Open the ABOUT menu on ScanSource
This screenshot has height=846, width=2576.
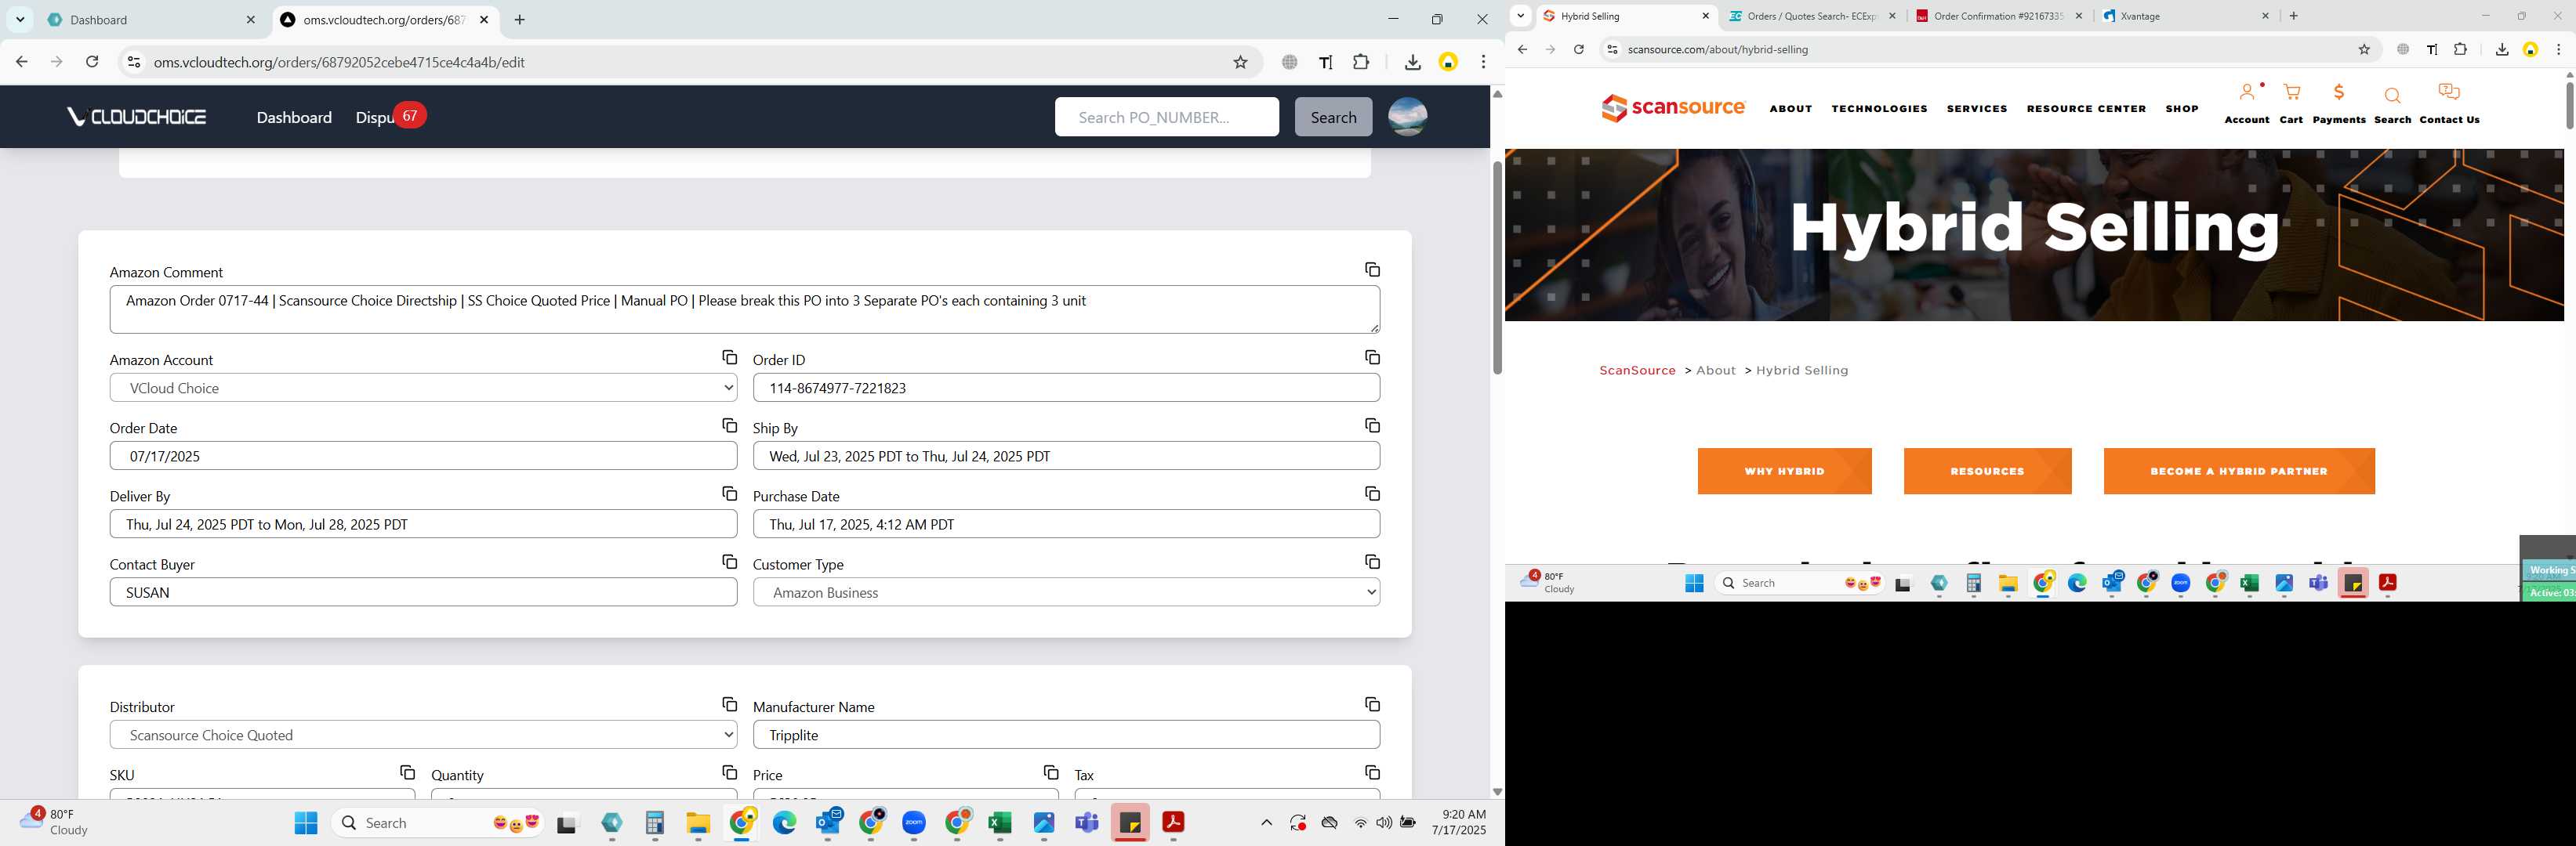tap(1790, 109)
